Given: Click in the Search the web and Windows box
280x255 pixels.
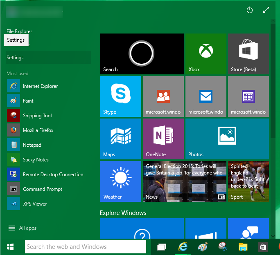Looking at the screenshot, I should (86, 247).
